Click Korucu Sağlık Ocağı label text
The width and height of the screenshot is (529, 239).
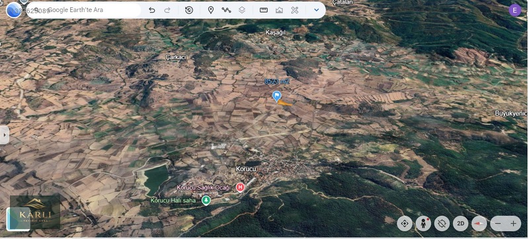click(204, 188)
